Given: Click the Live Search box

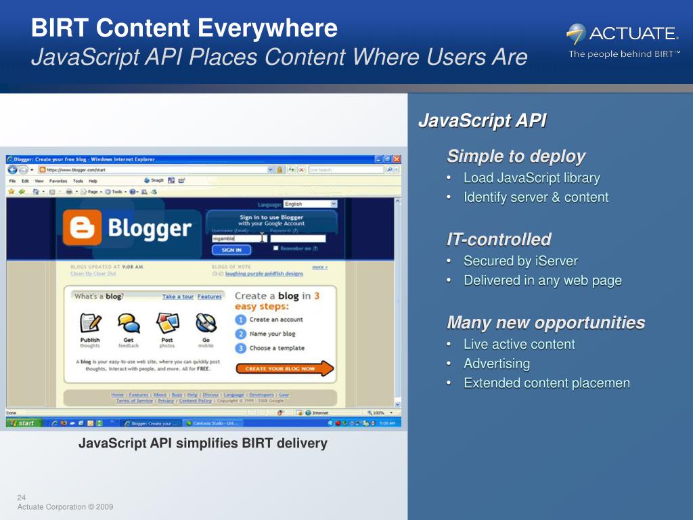Looking at the screenshot, I should click(x=346, y=170).
